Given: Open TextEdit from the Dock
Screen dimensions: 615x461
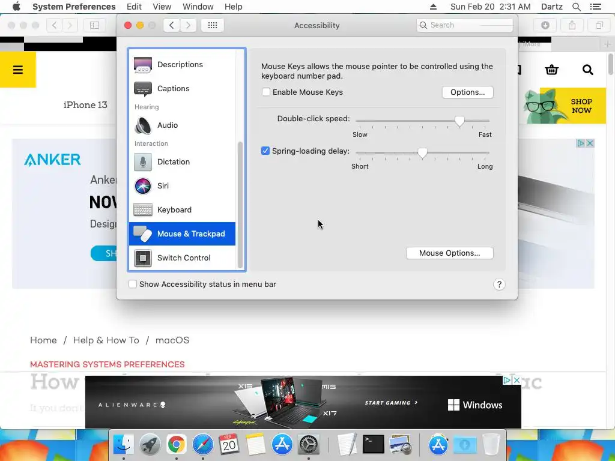Looking at the screenshot, I should [347, 444].
